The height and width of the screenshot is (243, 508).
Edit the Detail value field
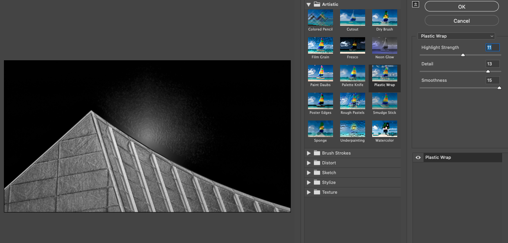pos(492,63)
